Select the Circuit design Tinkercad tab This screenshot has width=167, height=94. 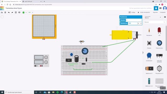(x=11, y=2)
